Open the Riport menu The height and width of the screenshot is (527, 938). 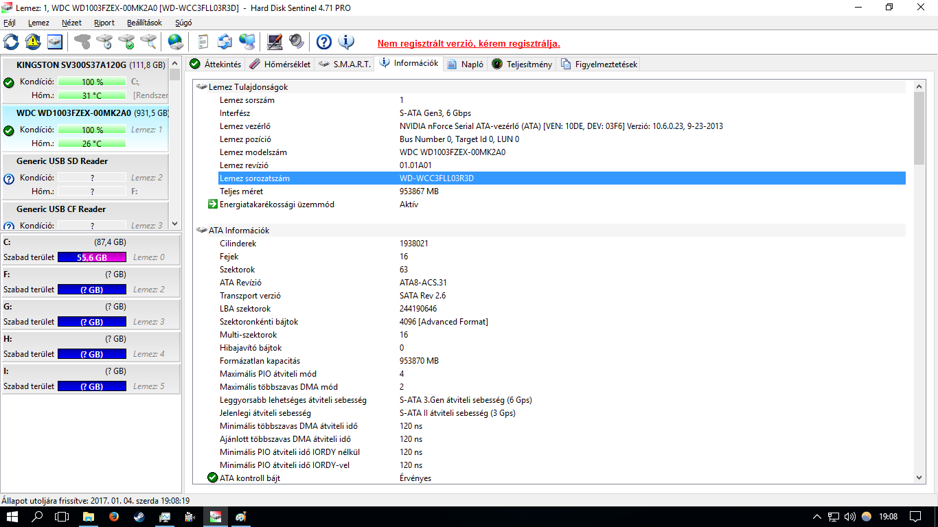104,23
